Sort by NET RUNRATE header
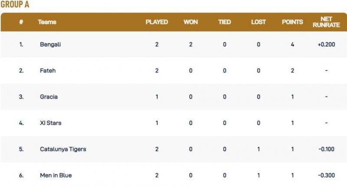347x187 pixels. 326,22
